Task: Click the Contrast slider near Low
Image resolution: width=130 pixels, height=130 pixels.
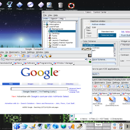Action: [x=128, y=61]
